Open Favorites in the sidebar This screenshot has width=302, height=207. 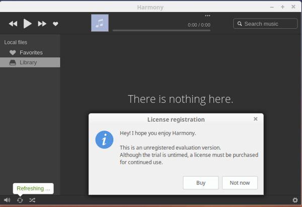coord(31,52)
